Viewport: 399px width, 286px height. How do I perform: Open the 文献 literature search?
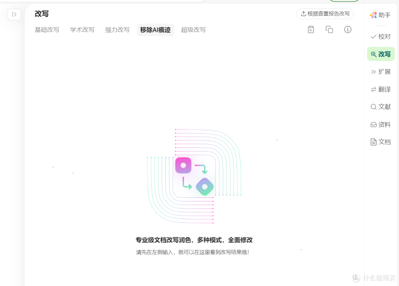381,106
